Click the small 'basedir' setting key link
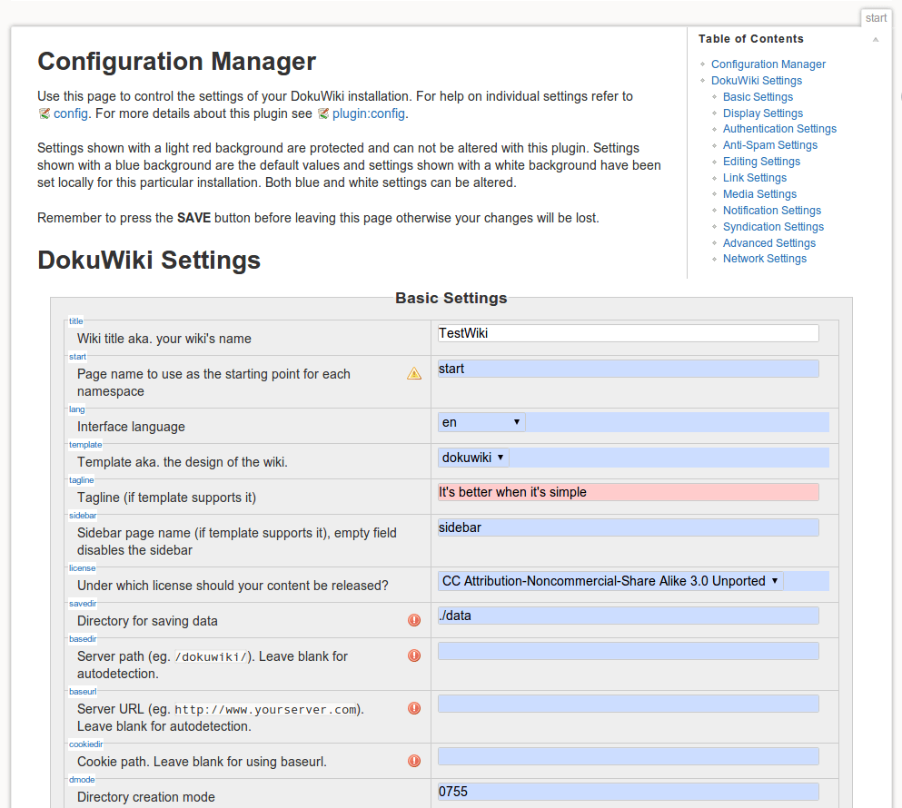Image resolution: width=902 pixels, height=808 pixels. click(x=83, y=639)
